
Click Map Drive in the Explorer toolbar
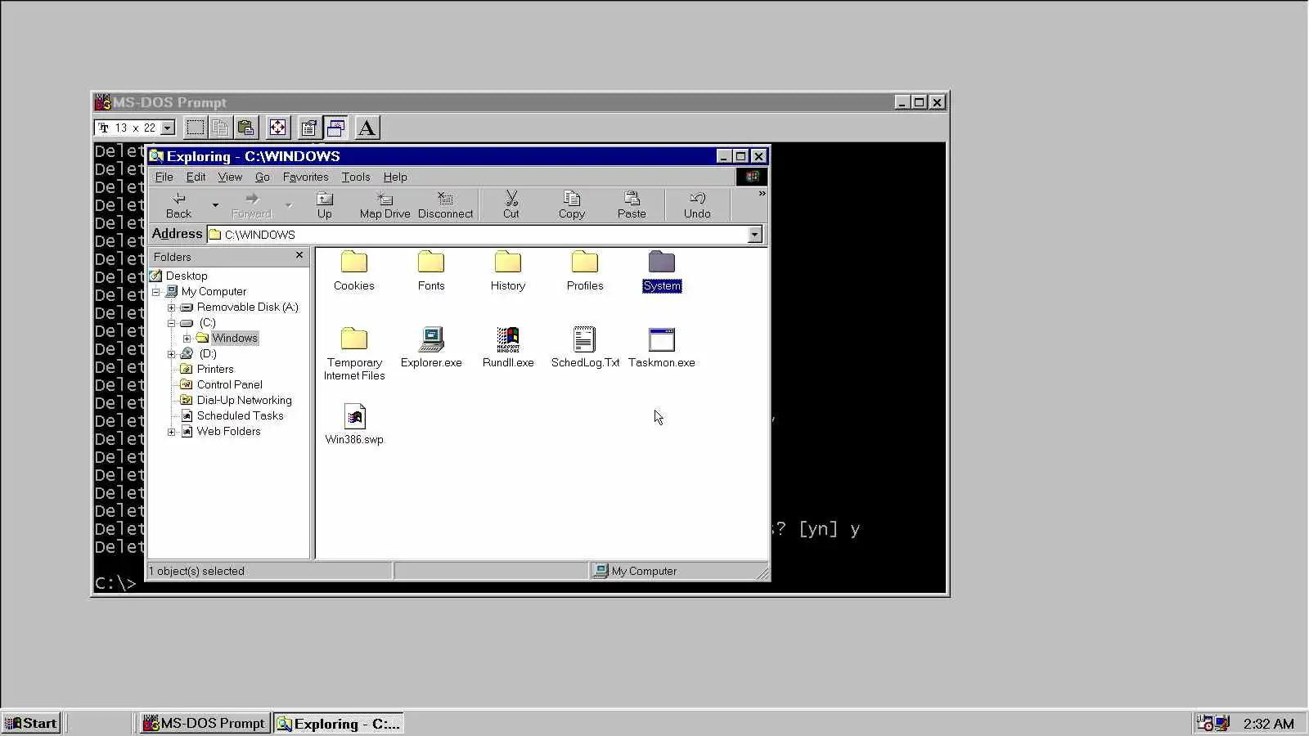click(x=385, y=205)
